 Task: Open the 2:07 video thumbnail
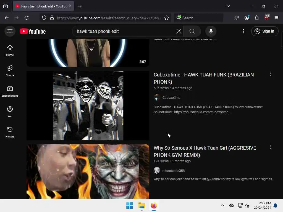pos(88,53)
